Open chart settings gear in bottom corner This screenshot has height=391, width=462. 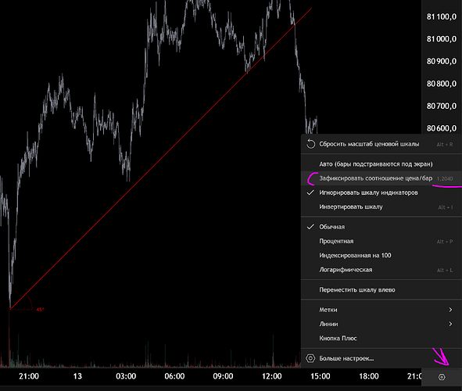(x=442, y=377)
